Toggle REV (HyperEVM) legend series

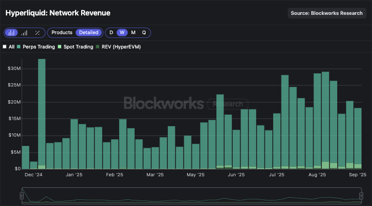[118, 47]
